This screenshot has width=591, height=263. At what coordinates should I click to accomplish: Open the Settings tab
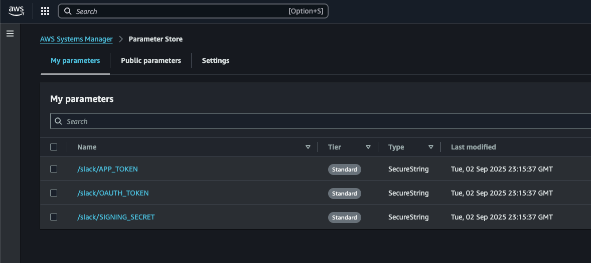coord(216,60)
